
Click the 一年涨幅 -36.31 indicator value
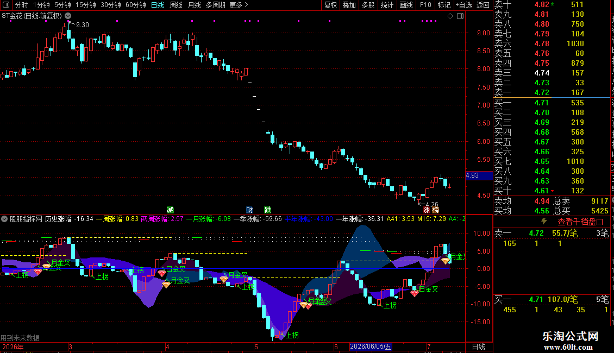(x=360, y=219)
